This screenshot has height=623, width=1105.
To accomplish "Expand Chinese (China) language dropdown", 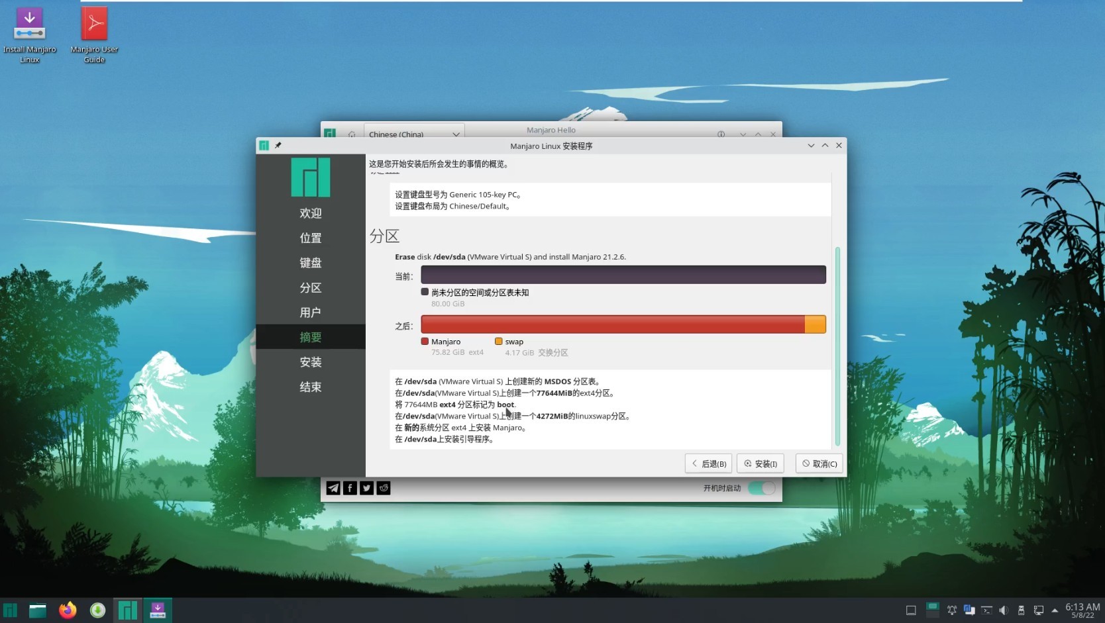I will tap(414, 133).
